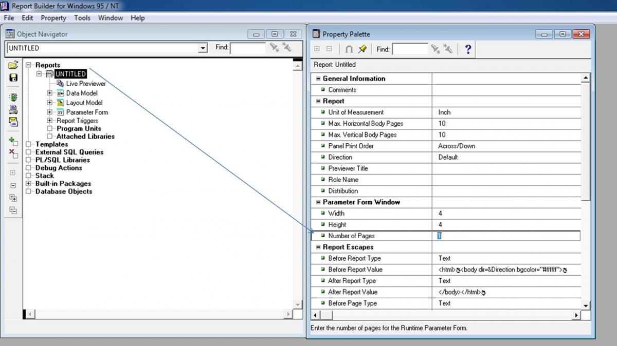Click the Run report traffic light icon

coord(13,97)
